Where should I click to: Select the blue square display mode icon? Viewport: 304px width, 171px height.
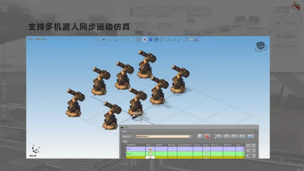coord(151,40)
